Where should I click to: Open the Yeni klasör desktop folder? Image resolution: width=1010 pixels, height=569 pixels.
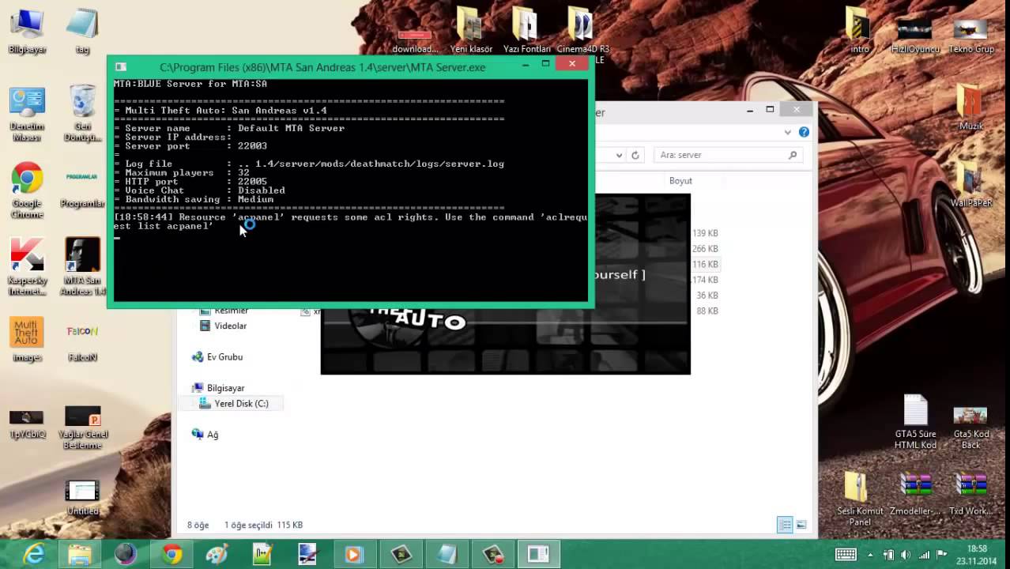(x=470, y=32)
